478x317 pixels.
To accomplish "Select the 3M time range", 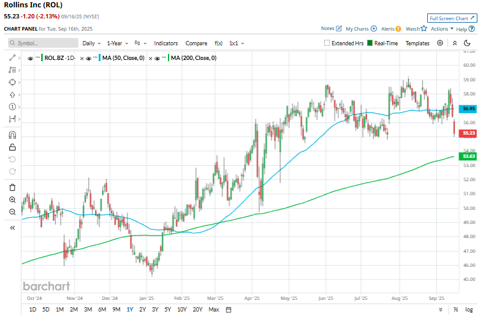I will 88,310.
